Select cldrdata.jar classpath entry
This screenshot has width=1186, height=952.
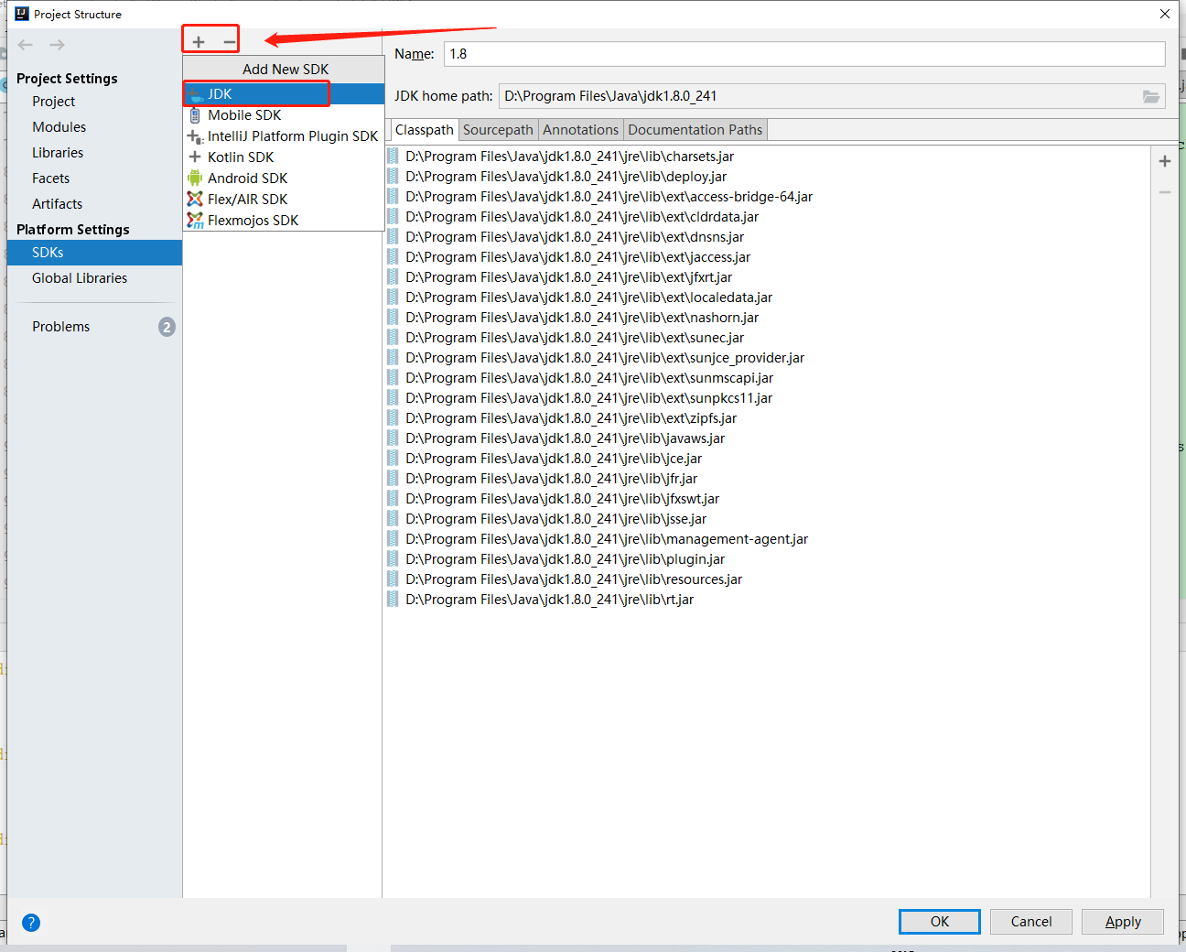click(x=767, y=217)
